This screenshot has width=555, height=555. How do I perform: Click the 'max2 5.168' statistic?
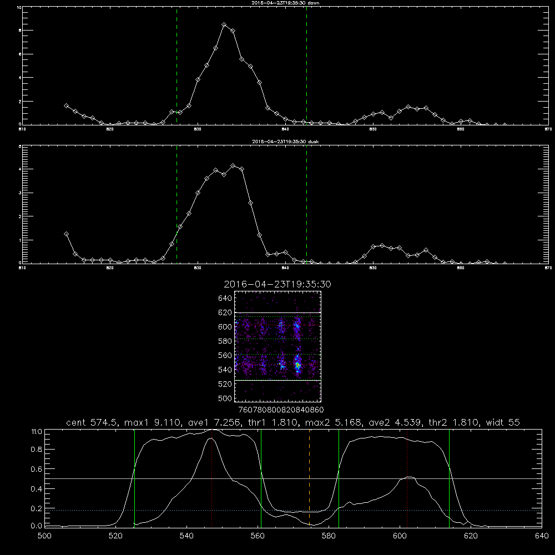(333, 422)
